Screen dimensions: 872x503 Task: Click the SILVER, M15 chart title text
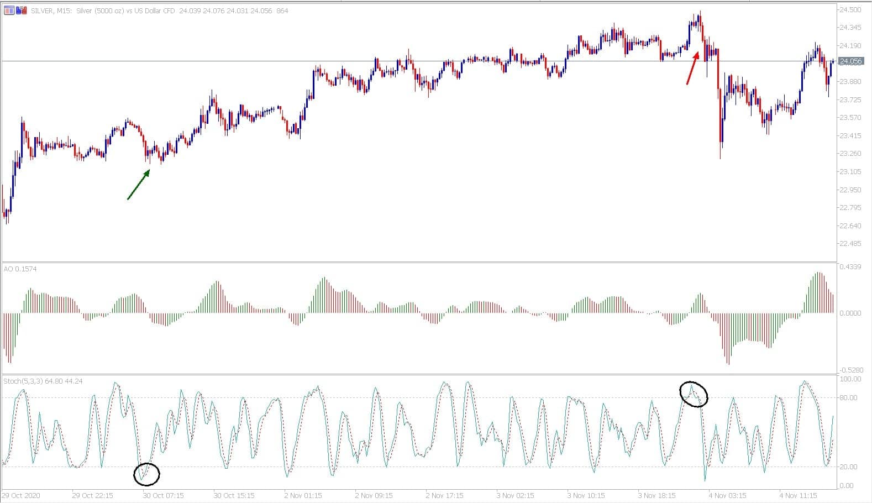(x=47, y=11)
